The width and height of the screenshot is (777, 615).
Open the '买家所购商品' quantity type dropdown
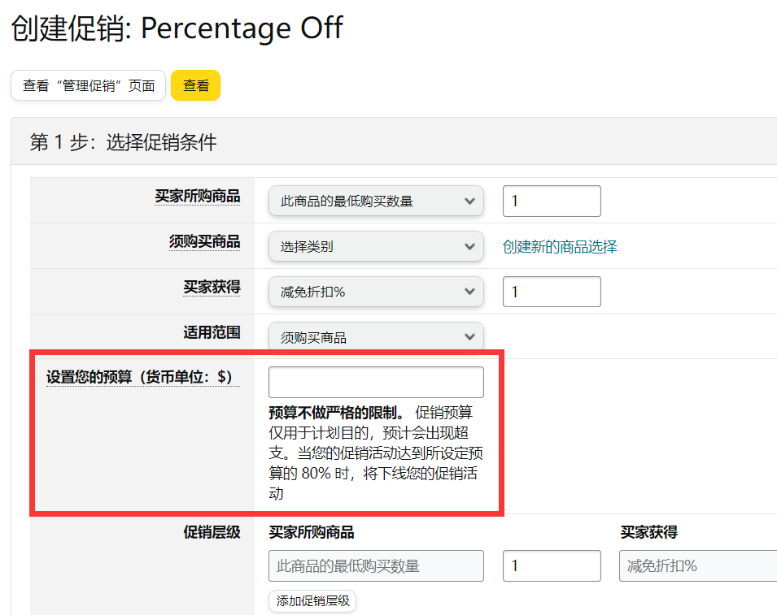point(376,201)
